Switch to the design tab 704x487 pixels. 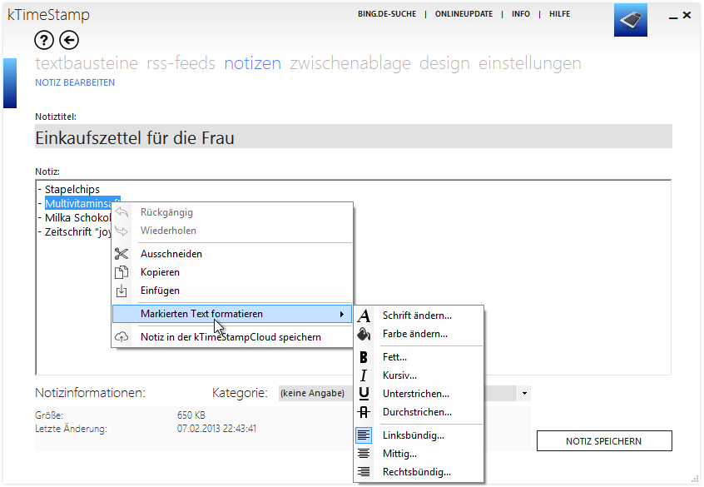click(x=444, y=63)
